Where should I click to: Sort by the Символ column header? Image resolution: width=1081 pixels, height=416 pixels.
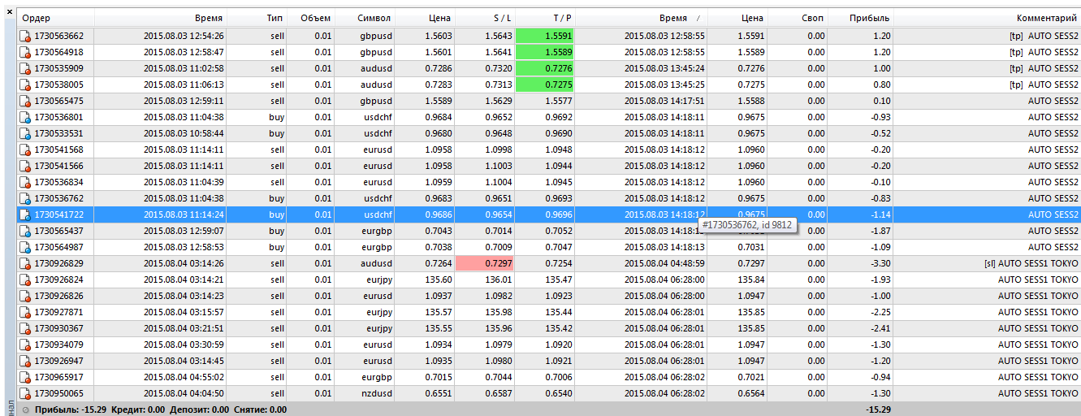364,18
